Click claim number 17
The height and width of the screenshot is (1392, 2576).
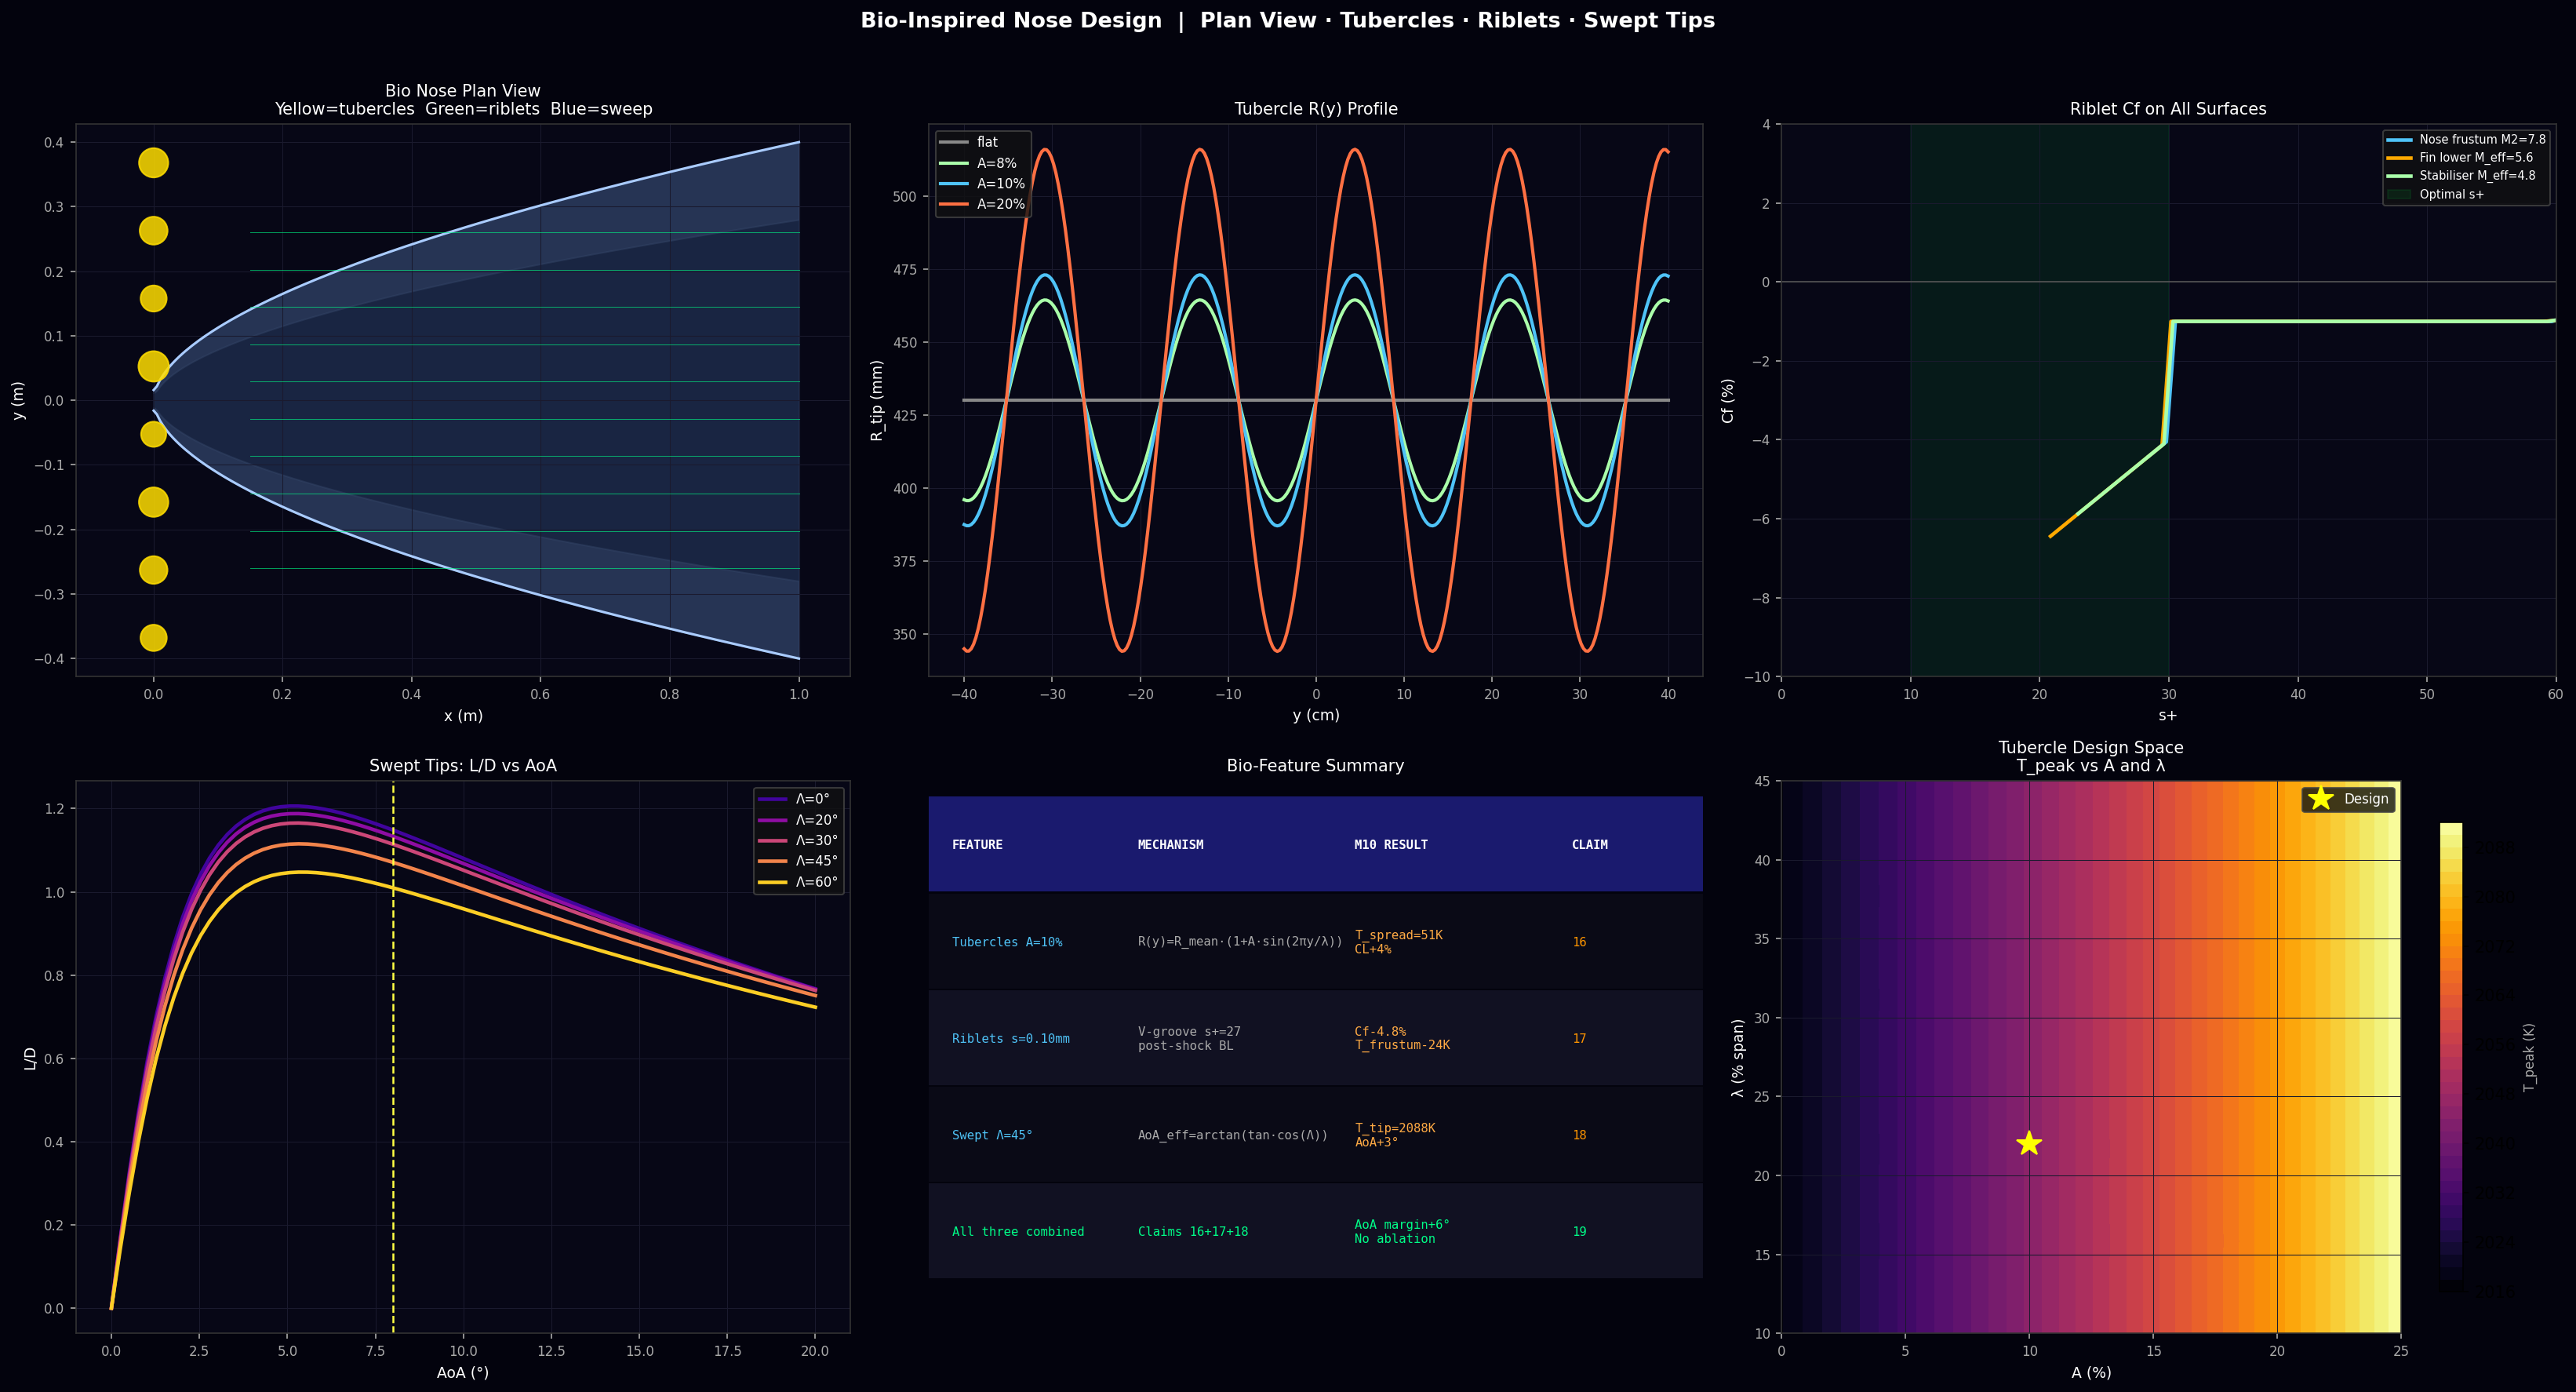click(1579, 1039)
